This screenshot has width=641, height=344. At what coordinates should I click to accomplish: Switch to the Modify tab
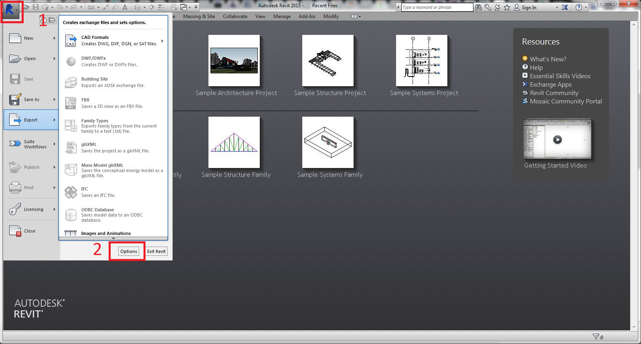tap(331, 16)
